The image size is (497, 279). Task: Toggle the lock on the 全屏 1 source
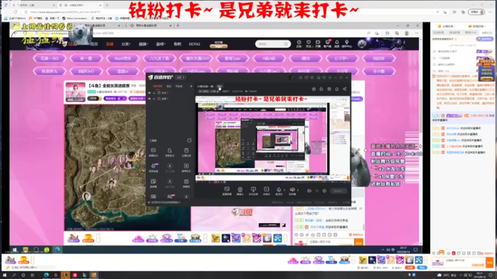click(154, 99)
